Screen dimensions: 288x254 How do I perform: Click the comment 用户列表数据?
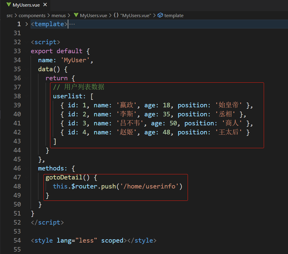(79, 87)
